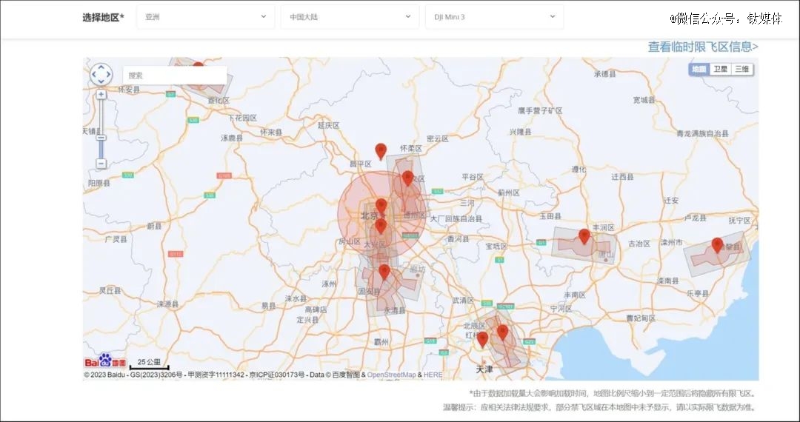
Task: Click the 宁河区 map label
Action: (x=561, y=309)
